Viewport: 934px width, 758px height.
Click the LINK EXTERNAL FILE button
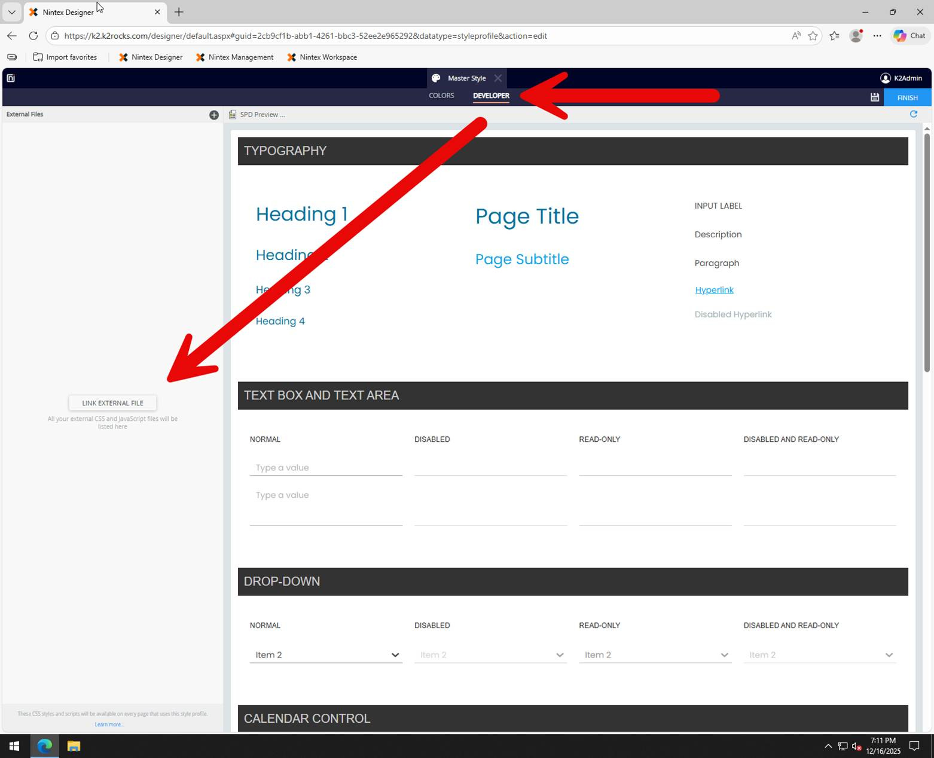click(x=112, y=403)
